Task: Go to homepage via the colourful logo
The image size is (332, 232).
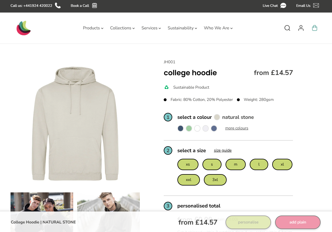Action: (x=24, y=28)
